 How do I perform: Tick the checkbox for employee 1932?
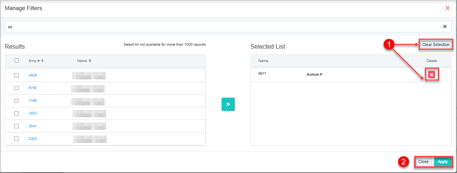[16, 113]
